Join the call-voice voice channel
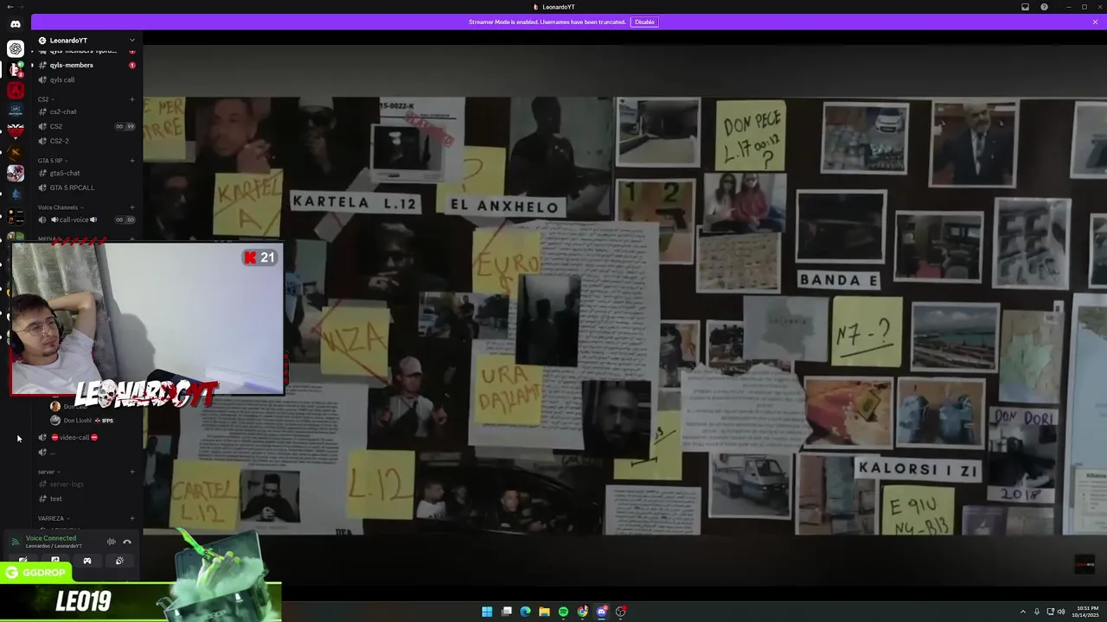Viewport: 1107px width, 622px height. point(86,219)
